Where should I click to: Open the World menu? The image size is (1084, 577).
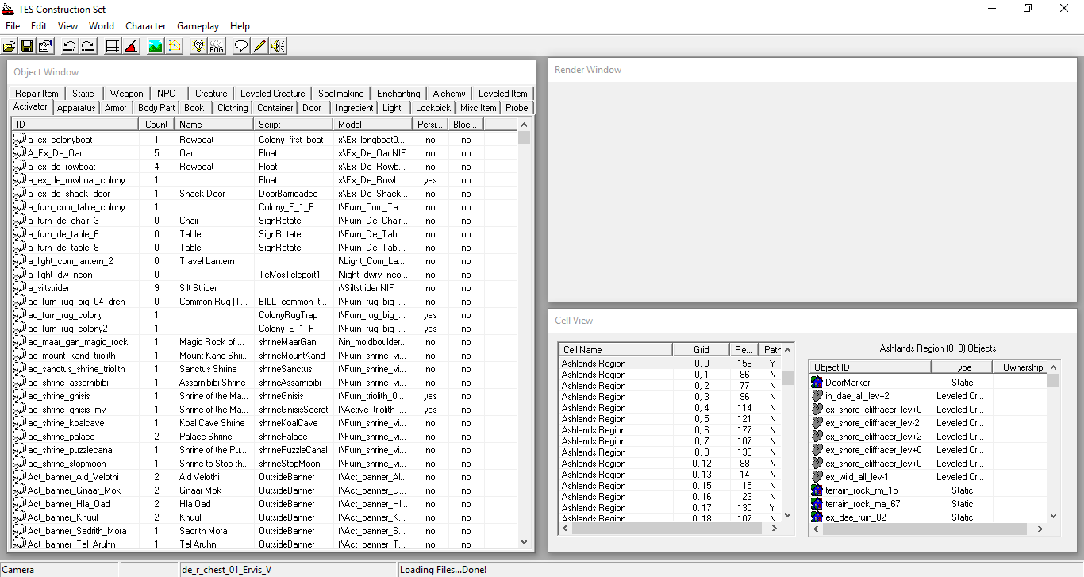[102, 26]
